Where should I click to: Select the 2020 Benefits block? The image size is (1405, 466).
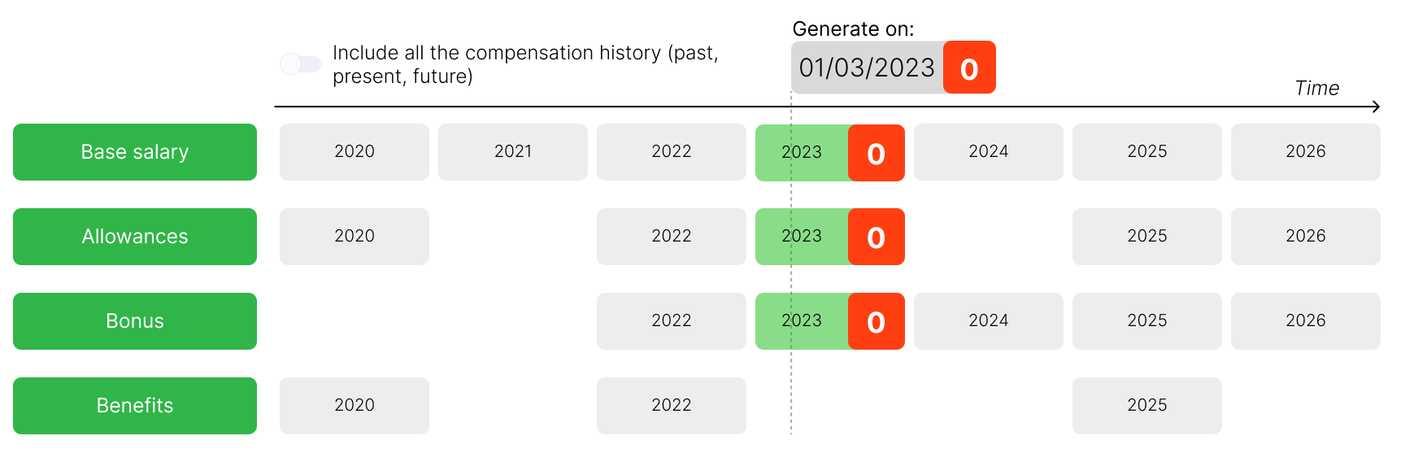point(355,406)
